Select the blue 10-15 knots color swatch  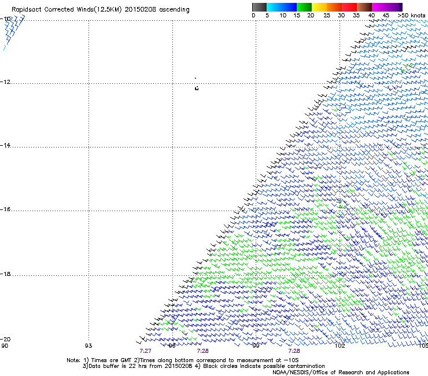tap(289, 7)
